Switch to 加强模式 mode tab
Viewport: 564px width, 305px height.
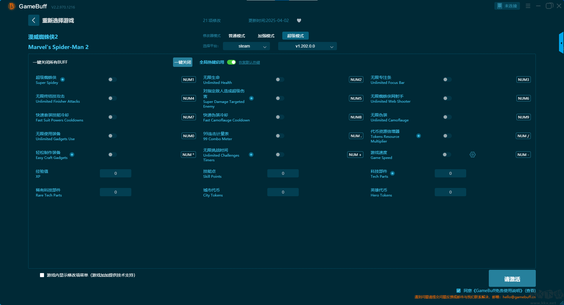point(266,36)
